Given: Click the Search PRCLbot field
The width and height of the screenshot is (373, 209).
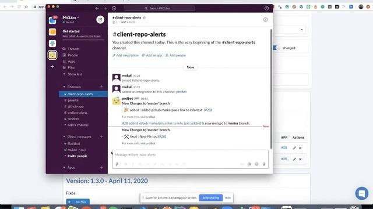Looking at the screenshot, I should pos(159,8).
